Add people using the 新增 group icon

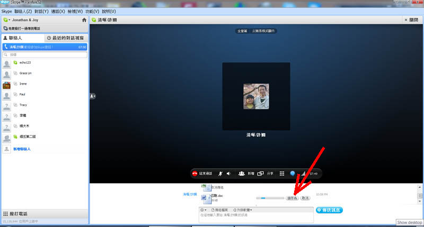[242, 174]
